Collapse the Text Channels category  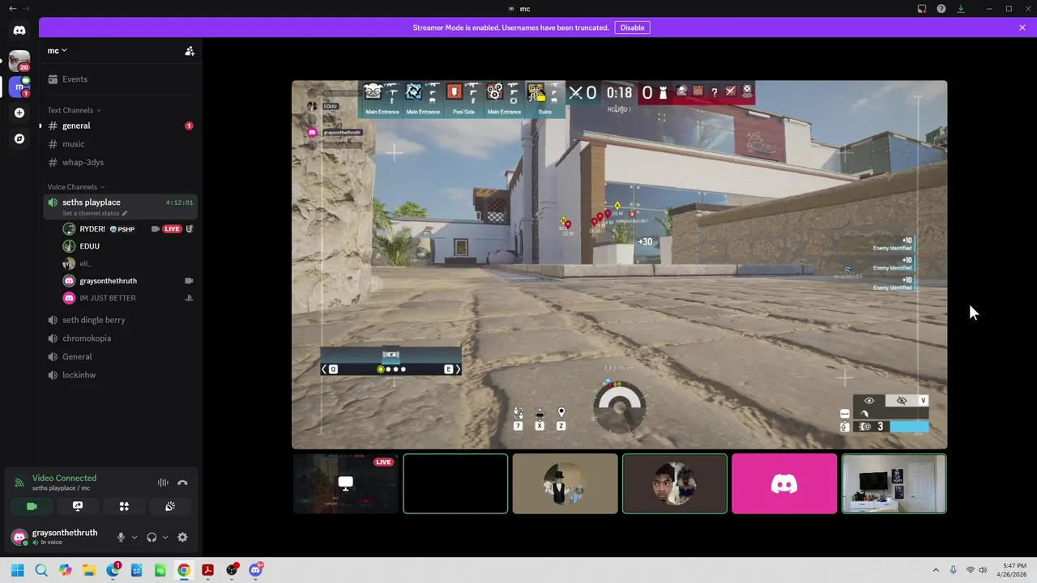click(x=74, y=110)
